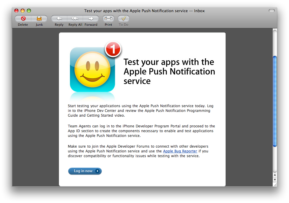Click the 'Reply All' toolbar label
The height and width of the screenshot is (203, 289).
75,25
